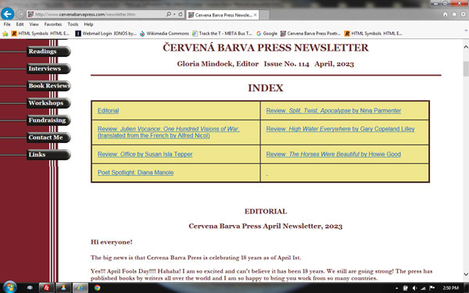Image resolution: width=469 pixels, height=293 pixels.
Task: Go to the Book Reviews sidebar button
Action: tap(48, 86)
